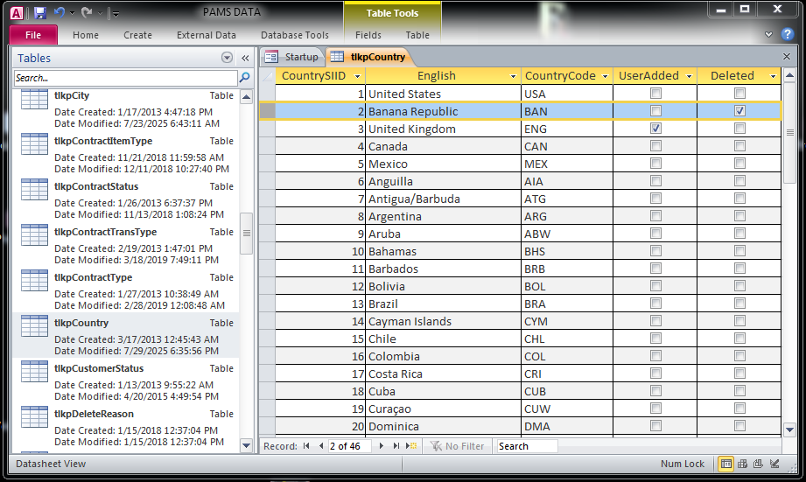Open CountryCode column filter dropdown arrow
This screenshot has height=482, width=806.
click(605, 76)
